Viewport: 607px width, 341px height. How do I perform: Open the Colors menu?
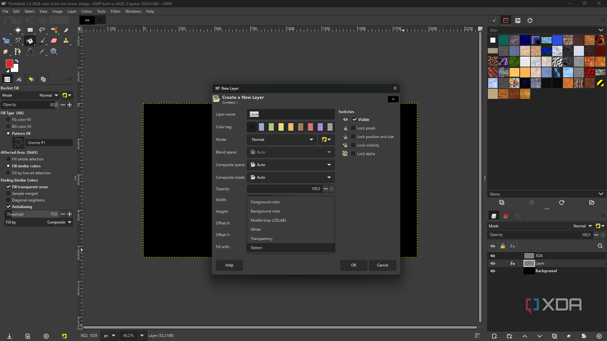[x=87, y=11]
